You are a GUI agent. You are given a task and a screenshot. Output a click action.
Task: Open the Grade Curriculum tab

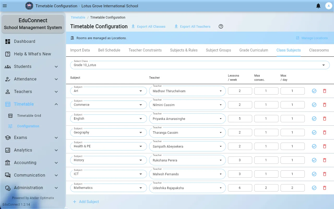click(x=254, y=50)
